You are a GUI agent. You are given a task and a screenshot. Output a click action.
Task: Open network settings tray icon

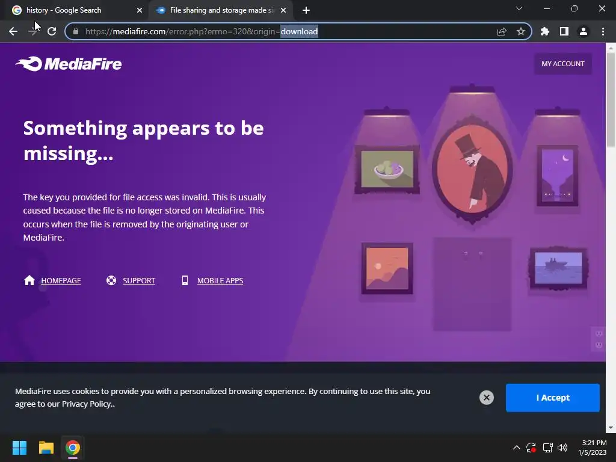pos(547,448)
